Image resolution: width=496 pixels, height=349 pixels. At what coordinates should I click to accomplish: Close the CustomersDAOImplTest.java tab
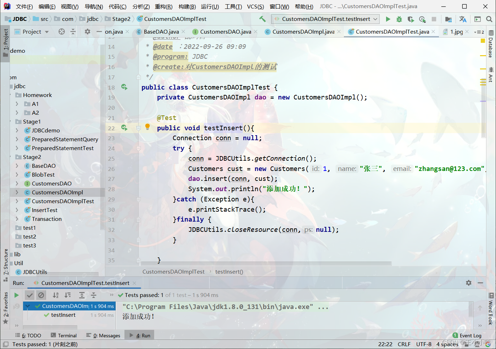click(x=433, y=32)
